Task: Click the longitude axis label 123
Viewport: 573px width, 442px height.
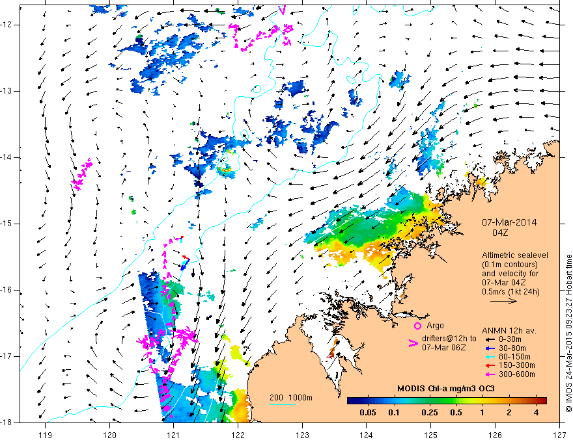Action: 302,435
